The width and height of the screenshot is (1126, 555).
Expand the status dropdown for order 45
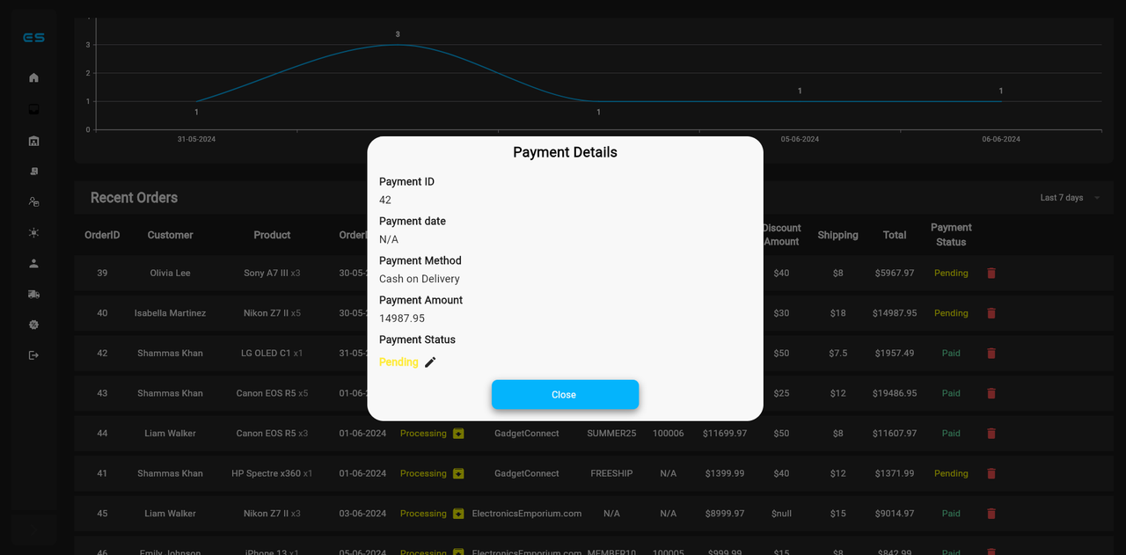pos(457,513)
